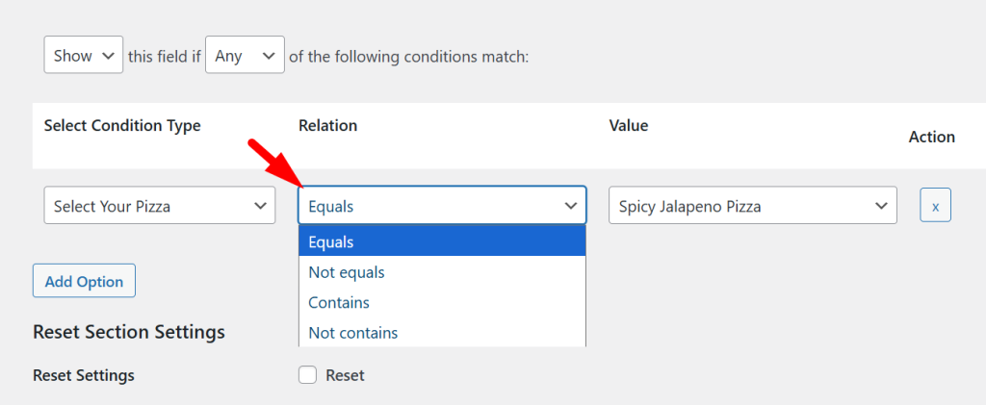
Task: Click the Reset text beside the checkbox
Action: (345, 375)
